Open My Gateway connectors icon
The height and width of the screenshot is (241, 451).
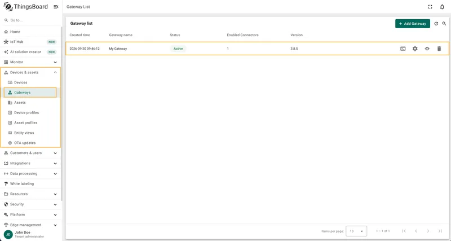[x=427, y=49]
